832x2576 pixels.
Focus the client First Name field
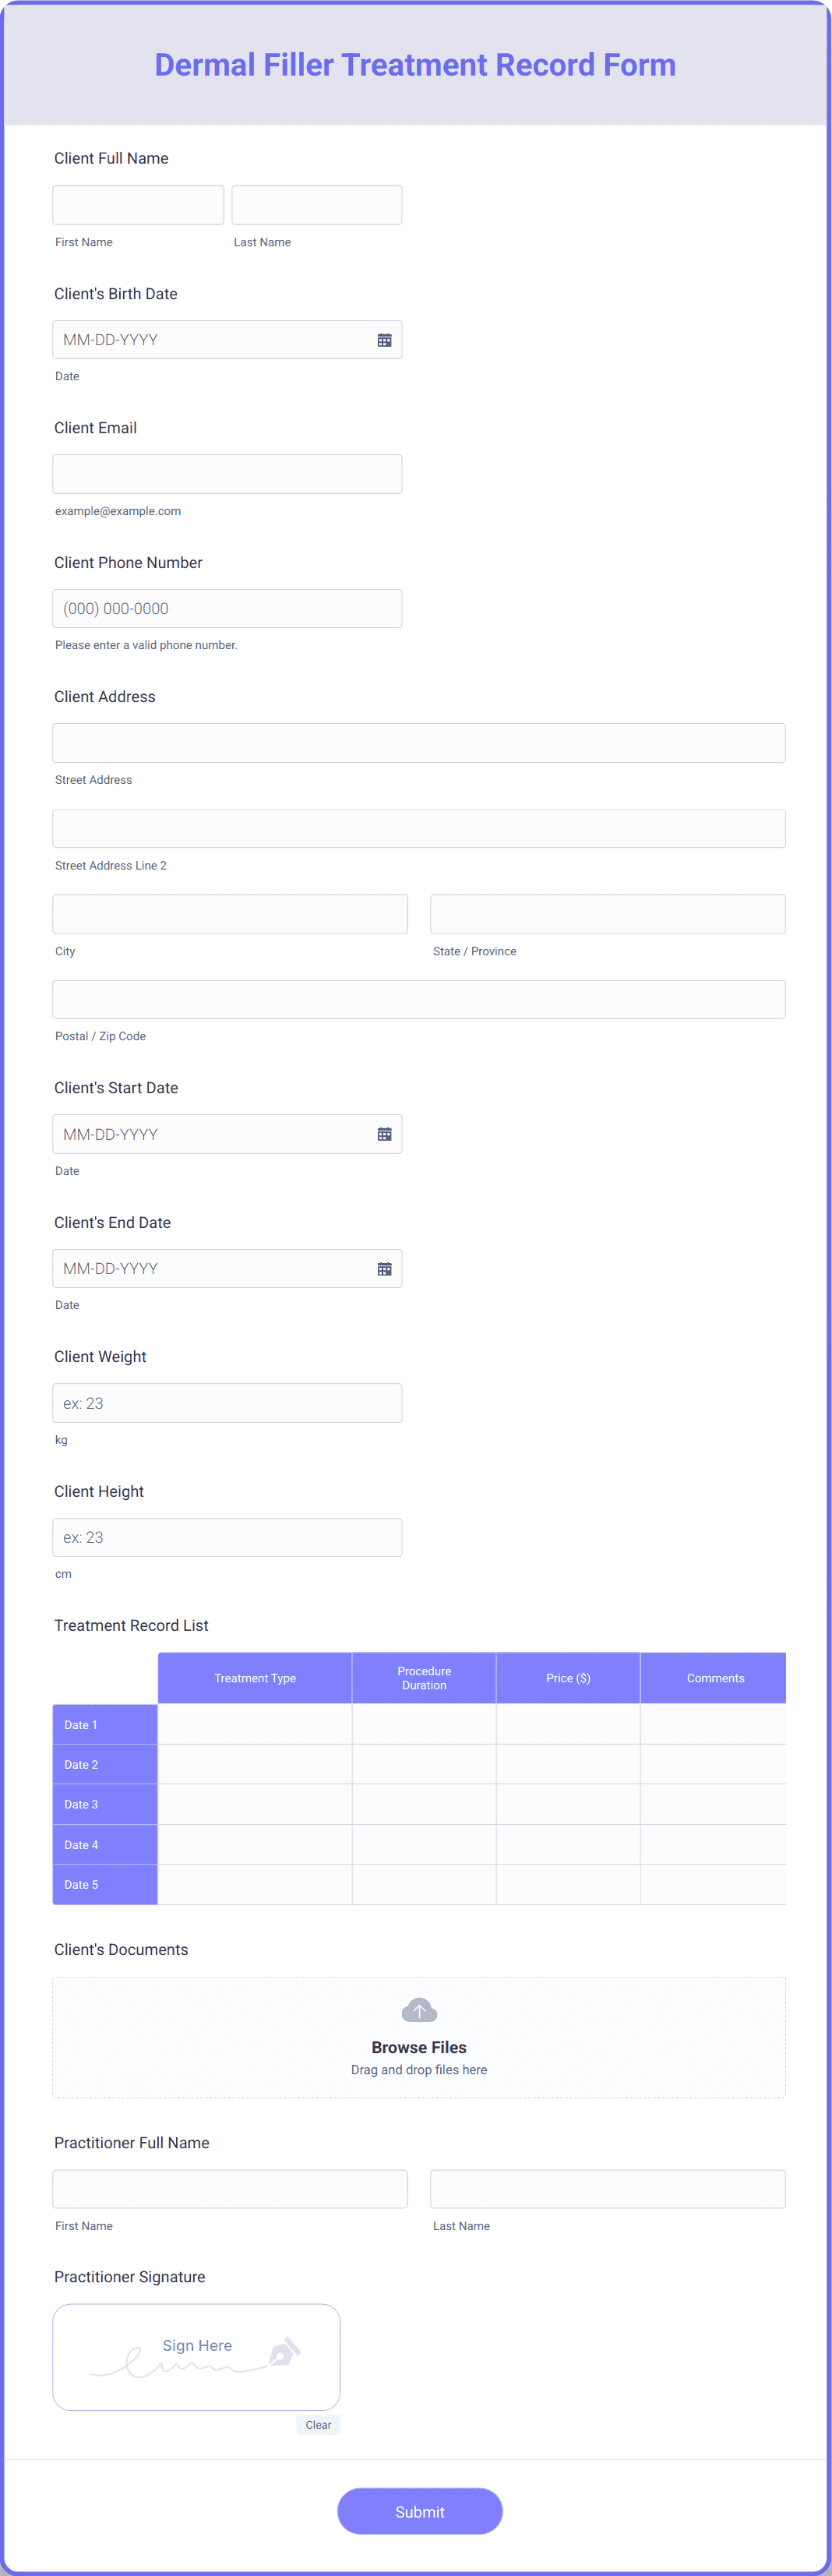click(x=137, y=204)
